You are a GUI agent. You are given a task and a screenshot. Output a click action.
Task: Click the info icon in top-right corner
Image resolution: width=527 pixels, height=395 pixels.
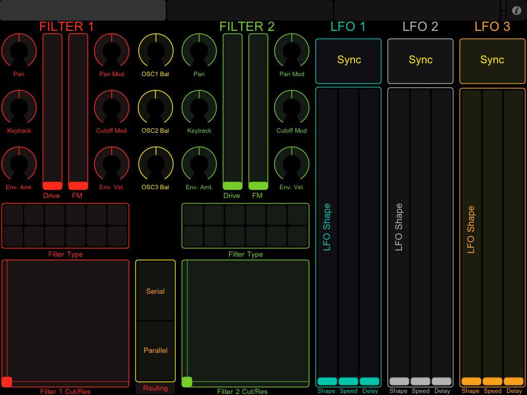(517, 10)
